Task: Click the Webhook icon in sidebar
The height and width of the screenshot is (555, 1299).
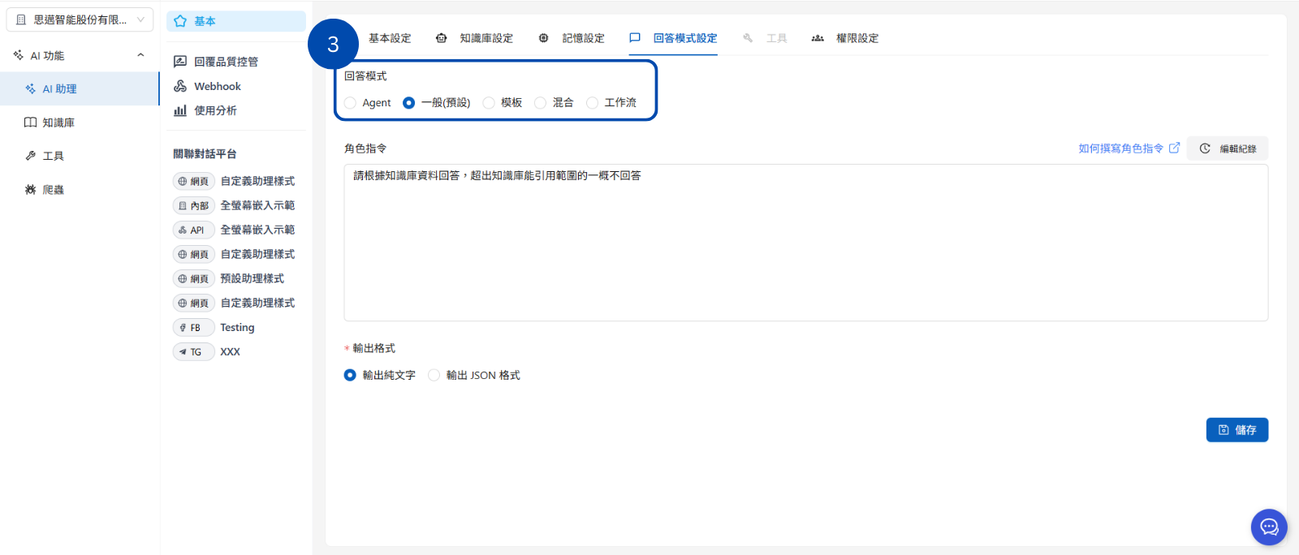Action: pyautogui.click(x=180, y=86)
